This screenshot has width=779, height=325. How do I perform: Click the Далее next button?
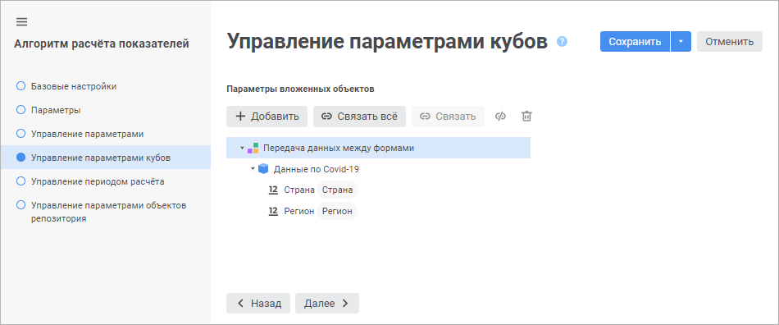[x=327, y=303]
